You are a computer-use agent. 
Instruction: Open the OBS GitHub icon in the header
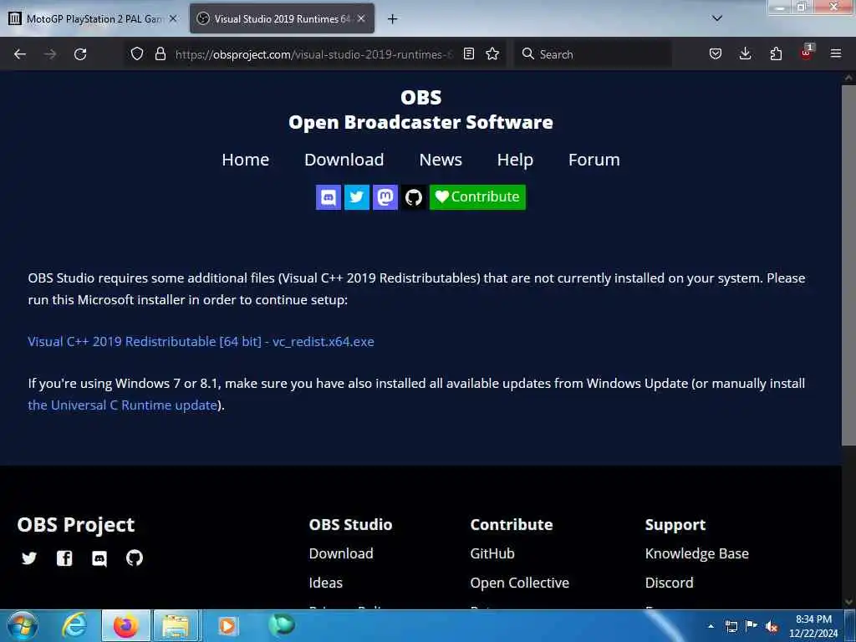(413, 197)
